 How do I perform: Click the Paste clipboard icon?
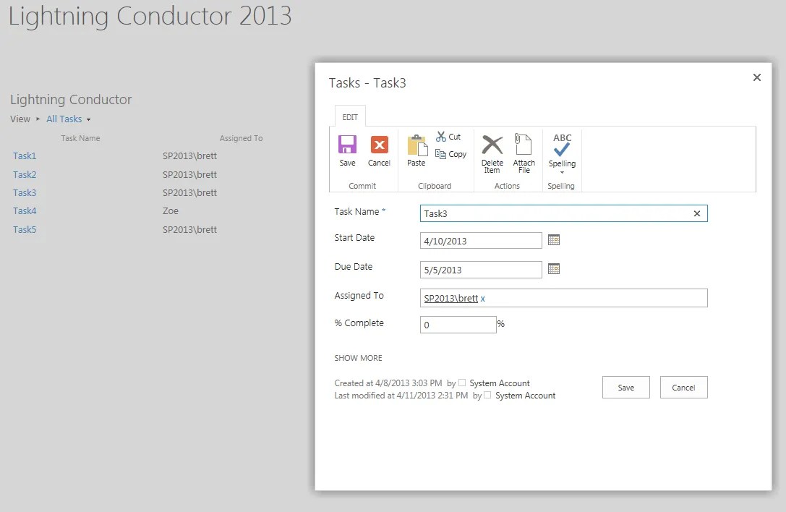417,145
